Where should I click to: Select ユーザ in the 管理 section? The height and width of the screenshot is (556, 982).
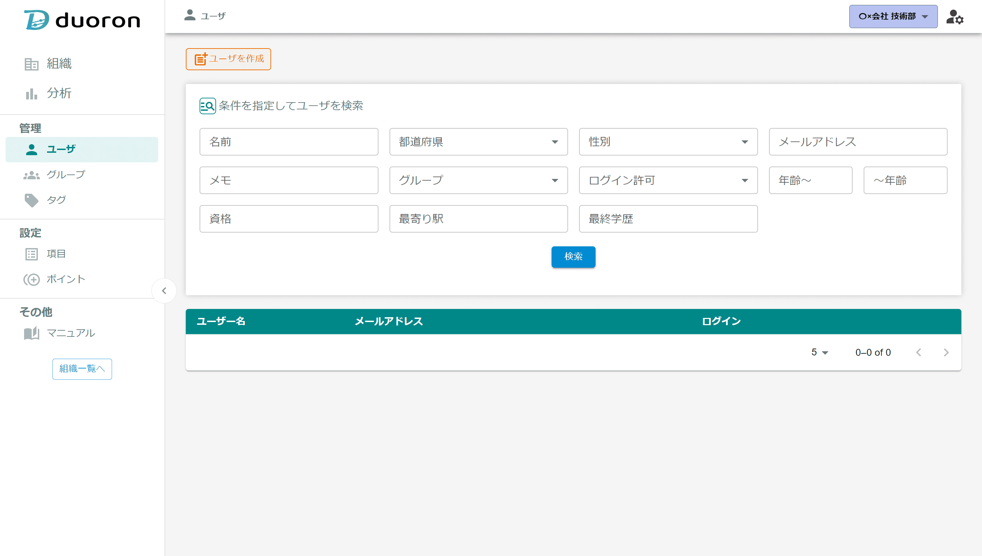point(82,149)
